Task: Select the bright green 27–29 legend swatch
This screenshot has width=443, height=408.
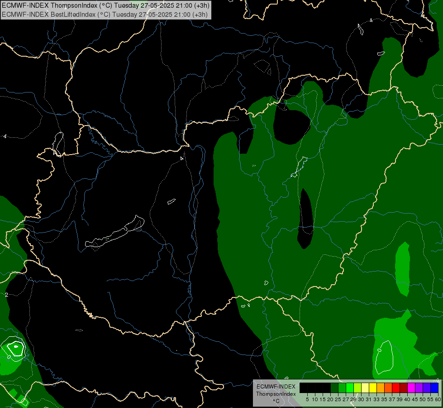Action: (350, 388)
